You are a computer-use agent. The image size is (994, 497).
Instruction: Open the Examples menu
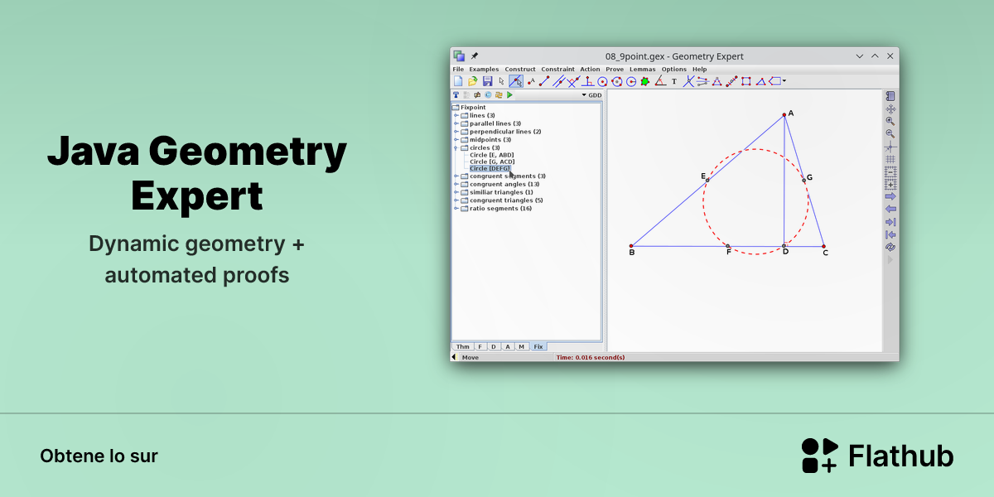(485, 69)
